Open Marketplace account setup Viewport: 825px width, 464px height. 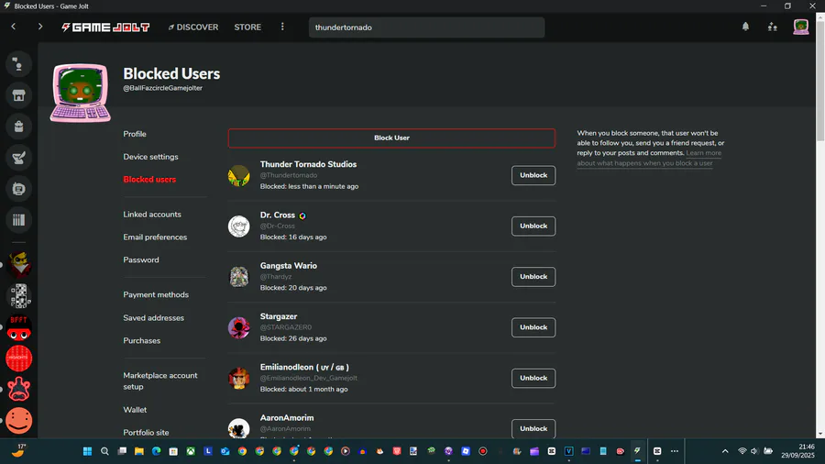pyautogui.click(x=159, y=381)
